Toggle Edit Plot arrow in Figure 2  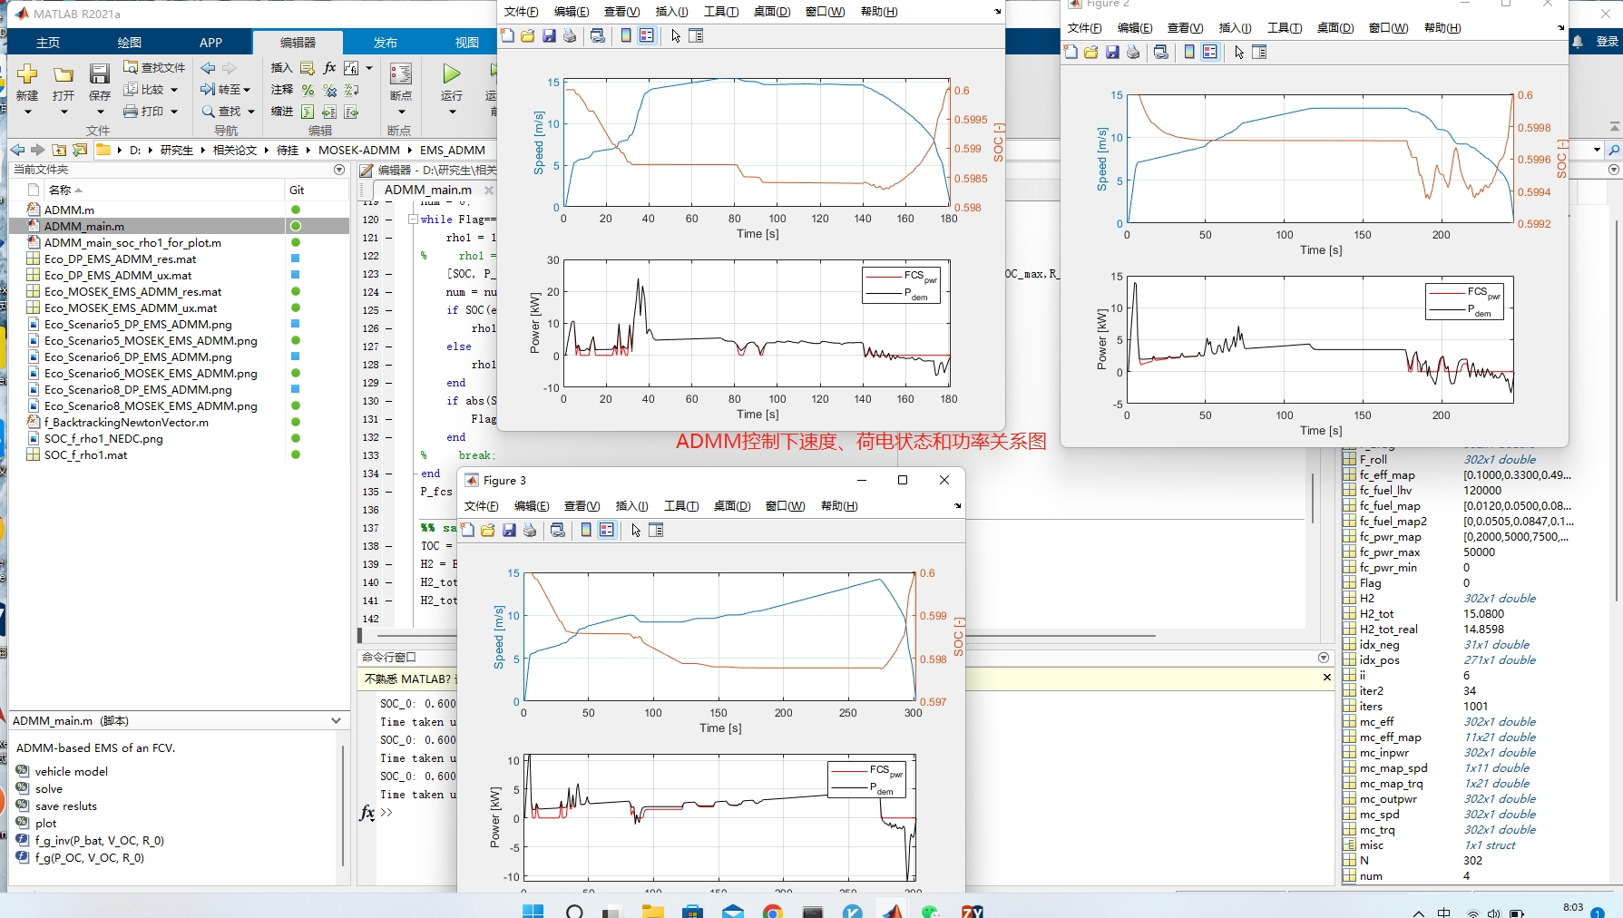point(1239,53)
